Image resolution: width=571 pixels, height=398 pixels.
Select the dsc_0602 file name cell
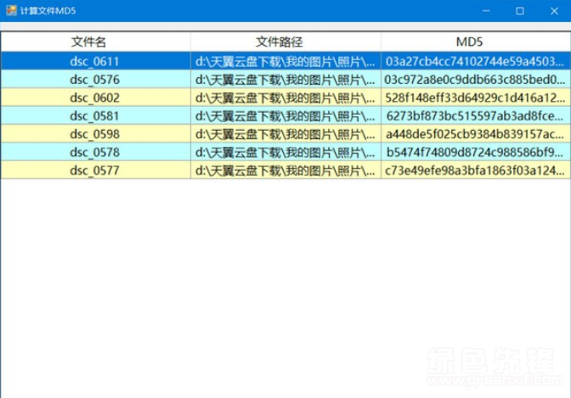click(96, 98)
